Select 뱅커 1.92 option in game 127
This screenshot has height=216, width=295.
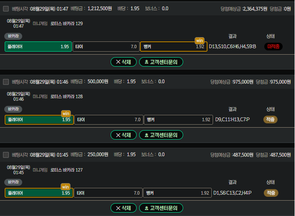click(178, 193)
